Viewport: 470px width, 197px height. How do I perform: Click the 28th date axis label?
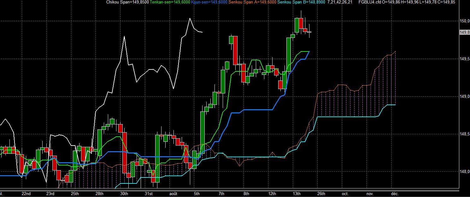click(99, 194)
